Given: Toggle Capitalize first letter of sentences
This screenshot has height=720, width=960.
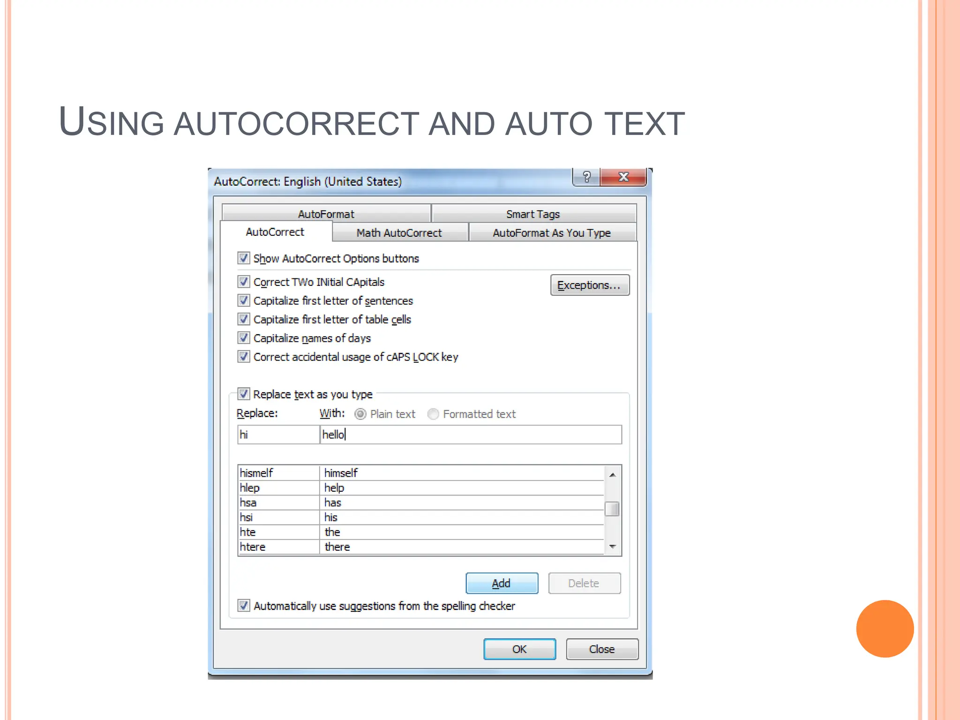Looking at the screenshot, I should (243, 300).
